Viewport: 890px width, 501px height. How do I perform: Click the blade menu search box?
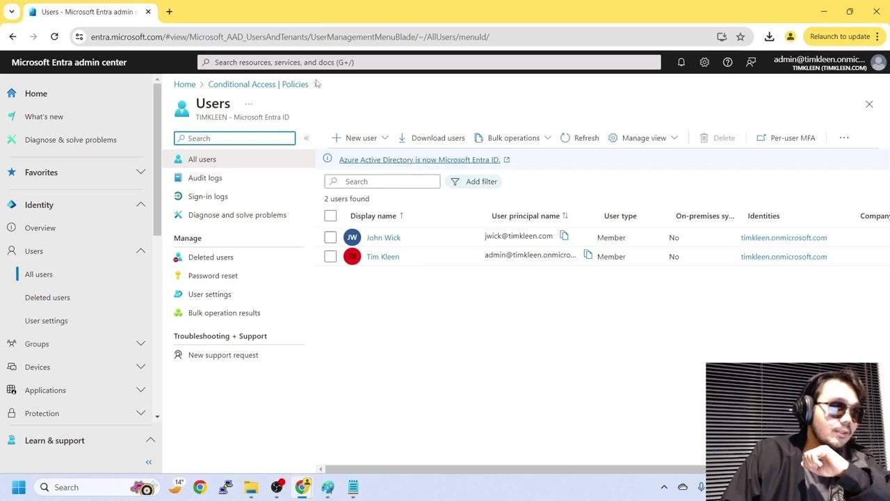(235, 138)
